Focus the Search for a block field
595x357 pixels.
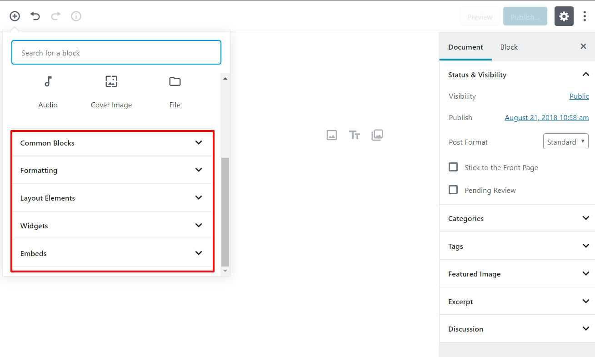click(x=116, y=53)
